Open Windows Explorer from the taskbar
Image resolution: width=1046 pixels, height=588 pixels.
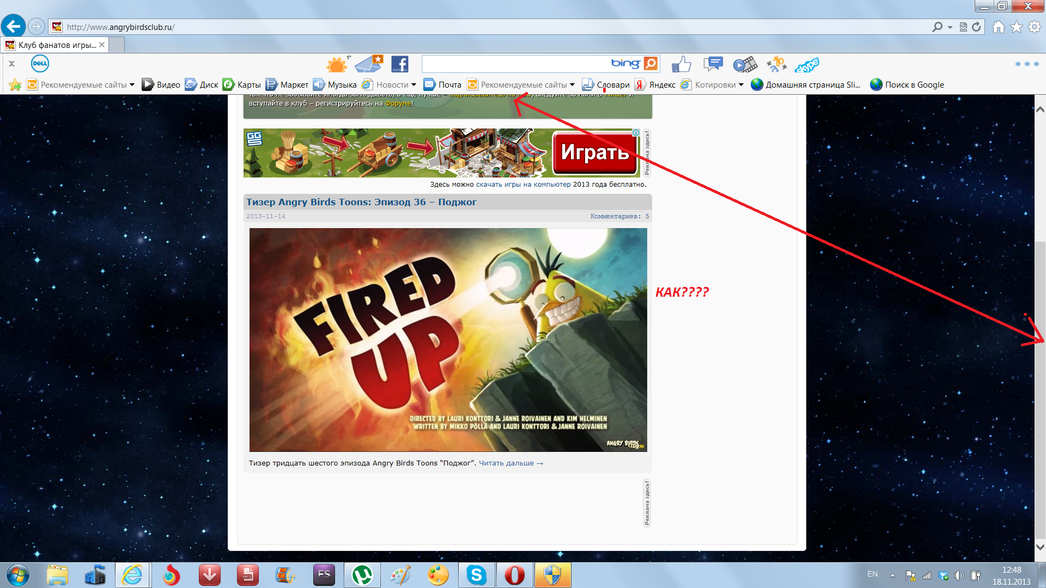57,575
